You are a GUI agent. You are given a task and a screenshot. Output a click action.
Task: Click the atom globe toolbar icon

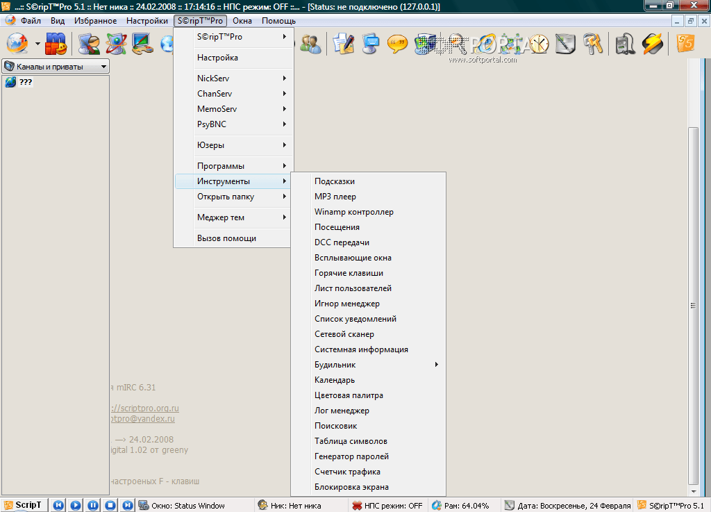(x=116, y=44)
